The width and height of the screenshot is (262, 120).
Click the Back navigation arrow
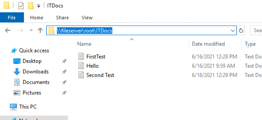(8, 30)
